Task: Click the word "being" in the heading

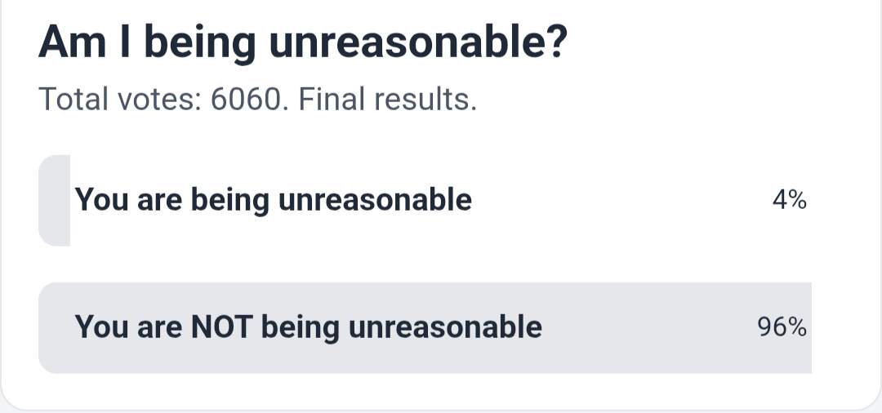Action: (199, 44)
